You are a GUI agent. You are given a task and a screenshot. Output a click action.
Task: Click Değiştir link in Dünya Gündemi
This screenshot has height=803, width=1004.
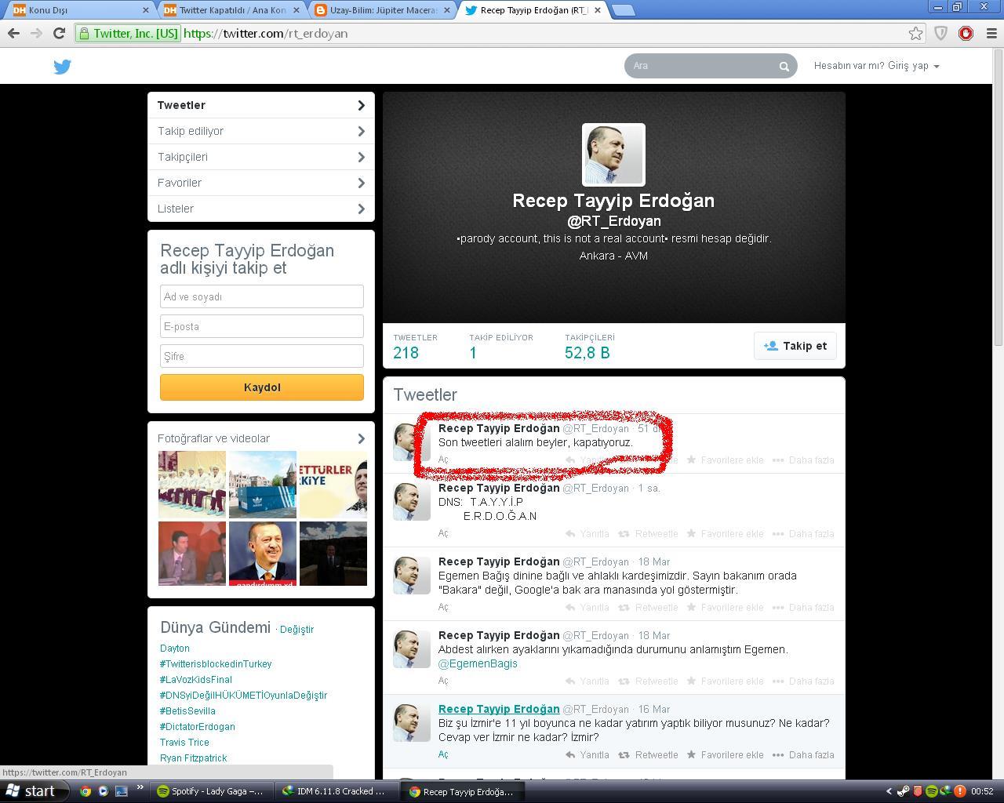296,630
